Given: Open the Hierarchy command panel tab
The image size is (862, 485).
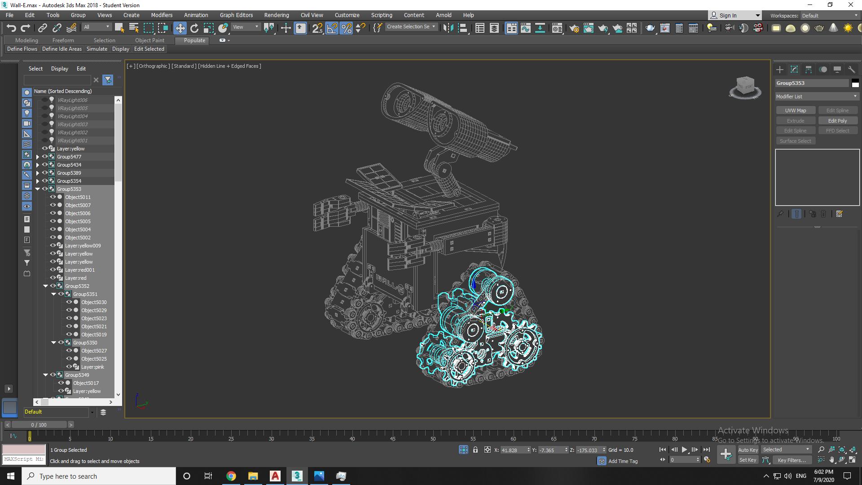Looking at the screenshot, I should click(x=809, y=70).
